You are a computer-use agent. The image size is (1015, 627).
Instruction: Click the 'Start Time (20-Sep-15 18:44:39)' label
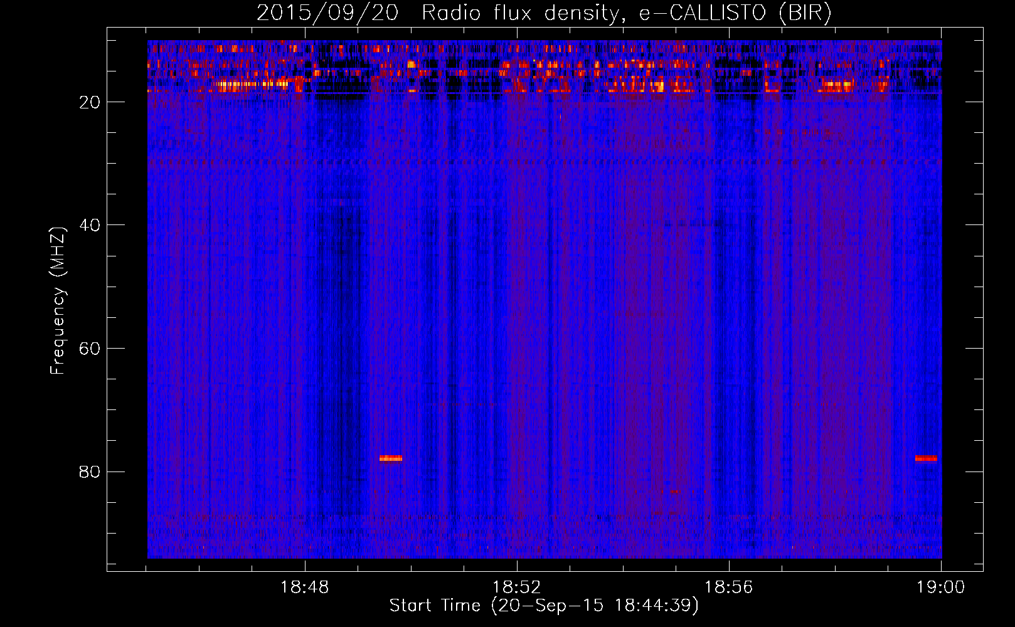pyautogui.click(x=544, y=606)
